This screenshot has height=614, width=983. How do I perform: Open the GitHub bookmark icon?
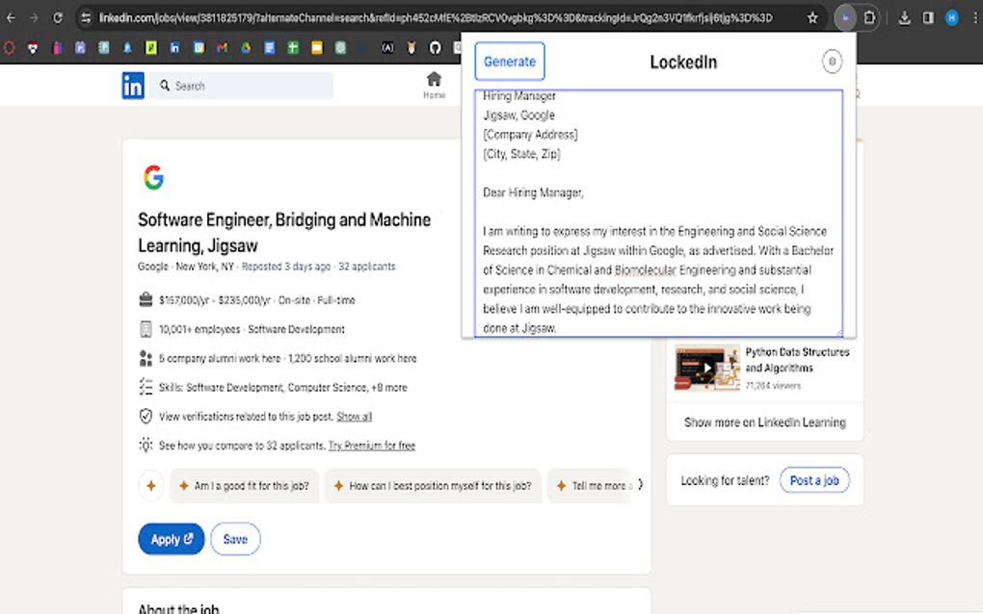[436, 45]
